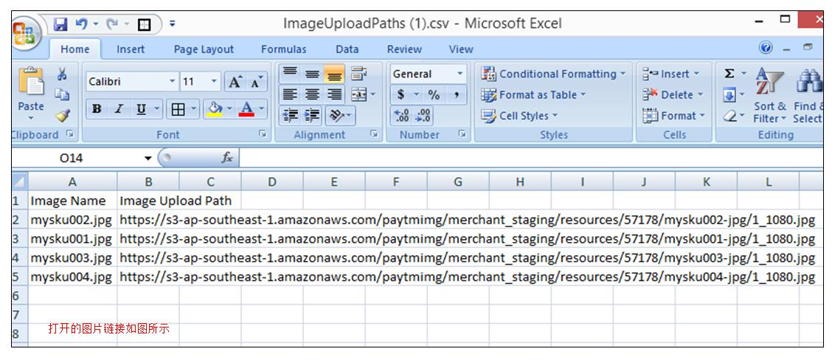832x360 pixels.
Task: Apply borders with the border icon
Action: pyautogui.click(x=178, y=109)
